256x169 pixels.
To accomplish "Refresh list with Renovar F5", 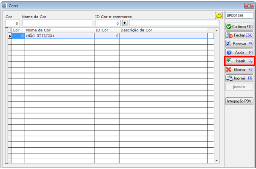I will pos(239,44).
